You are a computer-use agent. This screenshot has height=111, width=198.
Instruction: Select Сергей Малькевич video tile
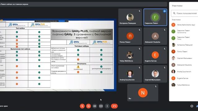pos(155,74)
